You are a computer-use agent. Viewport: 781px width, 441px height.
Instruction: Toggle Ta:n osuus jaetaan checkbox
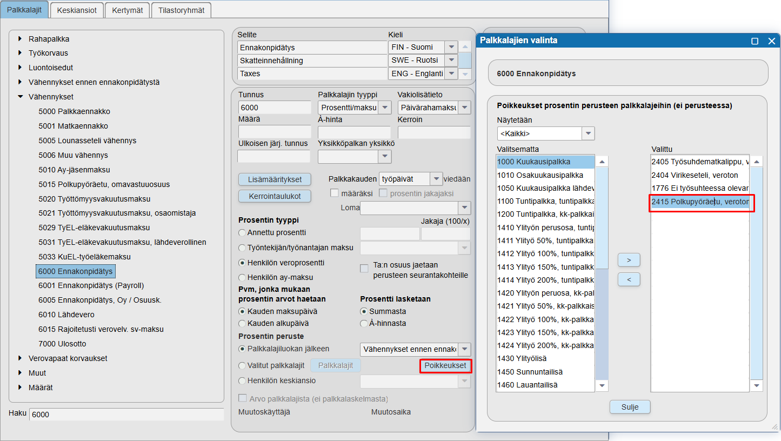pyautogui.click(x=364, y=269)
